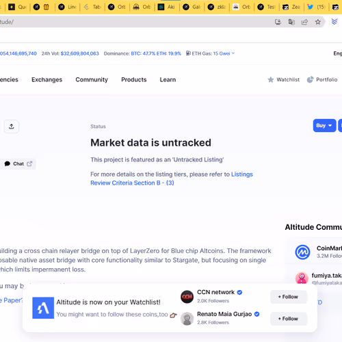
Task: Bookmark page with the star icon
Action: 317,22
